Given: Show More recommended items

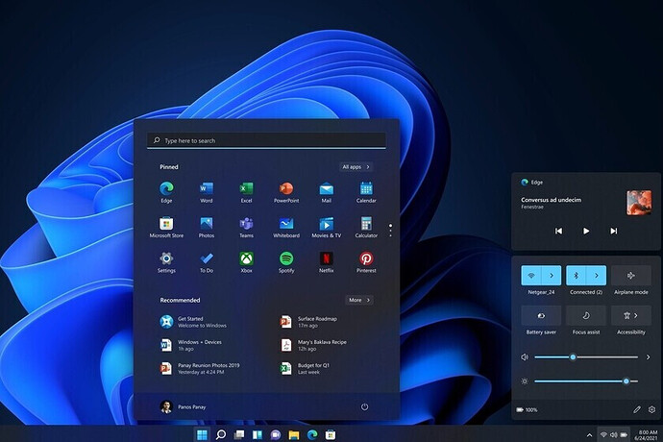Looking at the screenshot, I should 359,300.
